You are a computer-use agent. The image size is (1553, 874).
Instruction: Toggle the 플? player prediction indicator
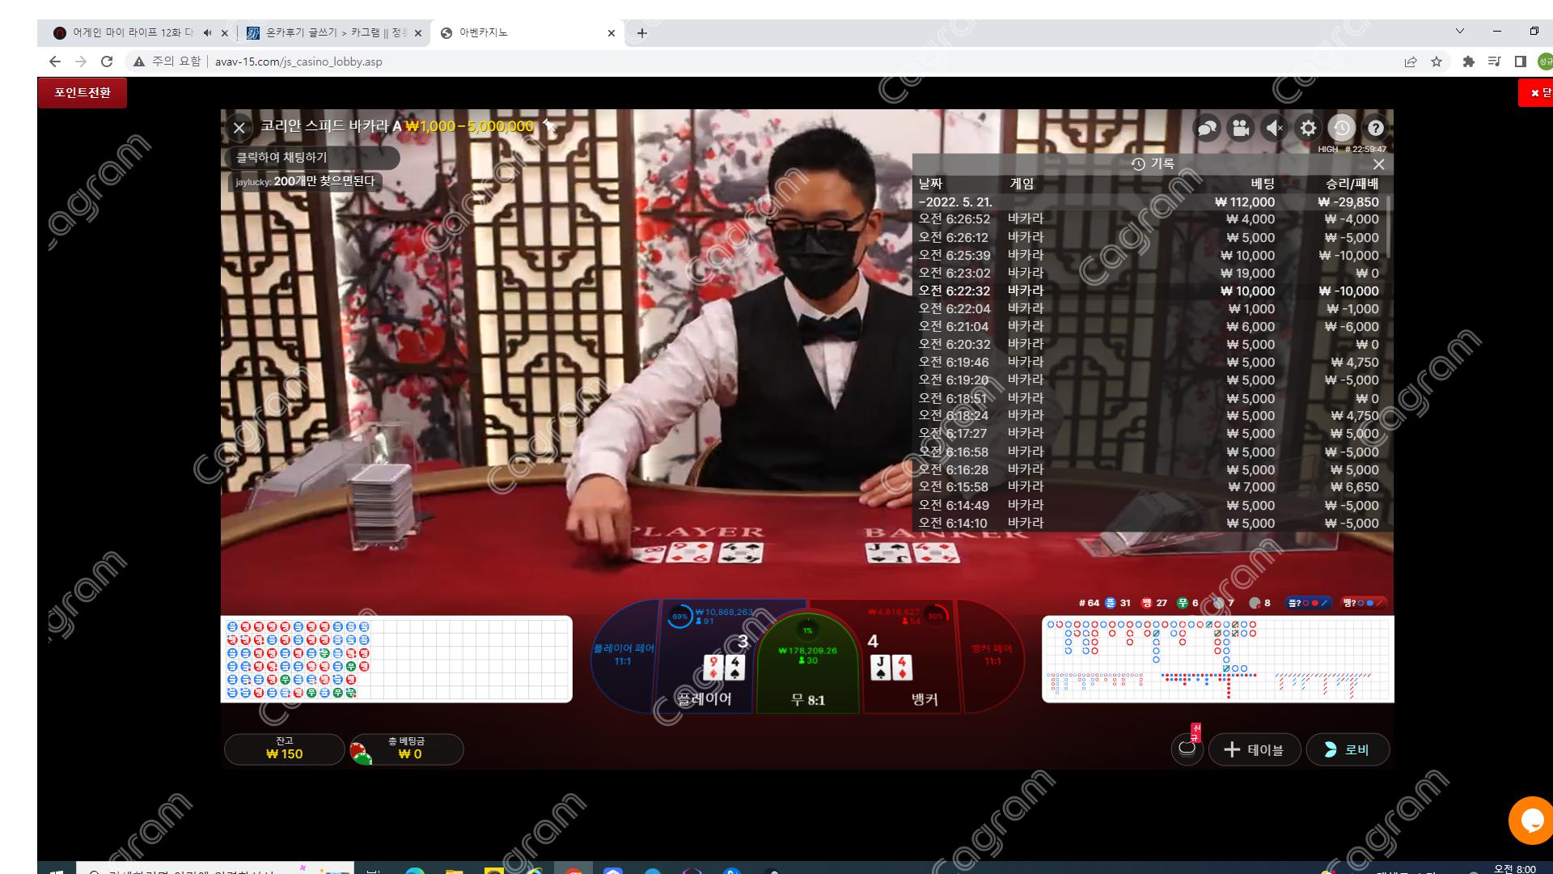click(1308, 603)
